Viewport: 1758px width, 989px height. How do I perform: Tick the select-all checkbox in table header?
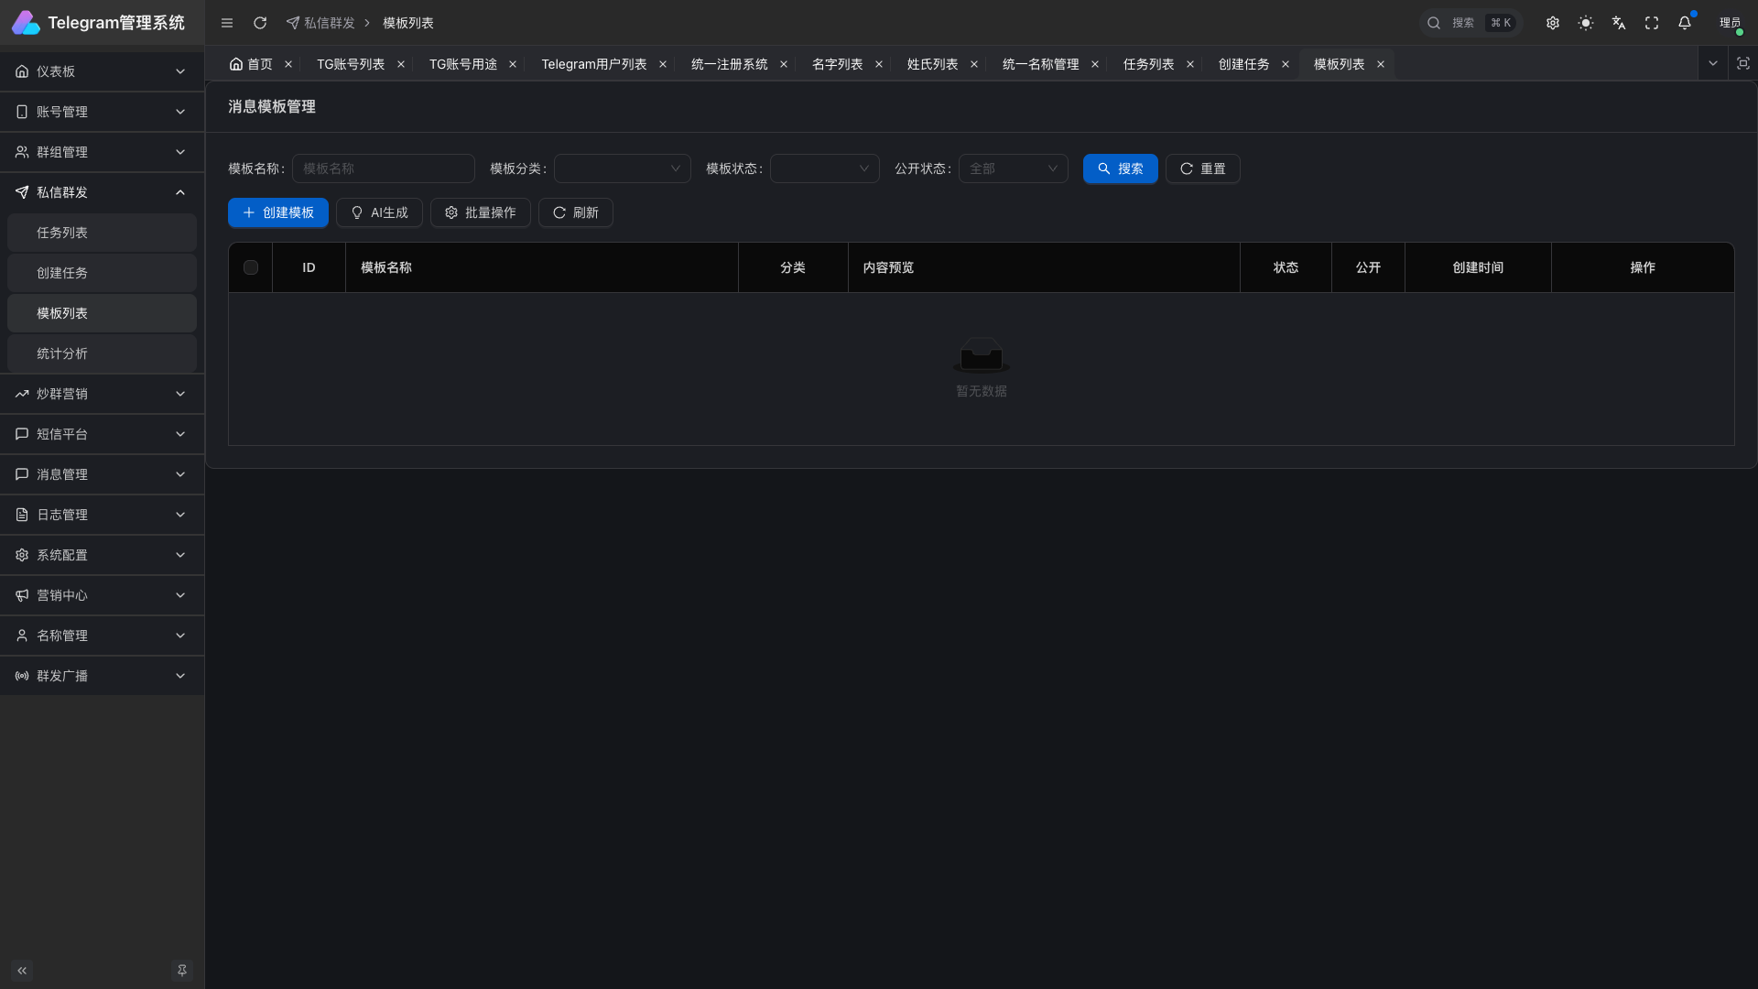tap(251, 267)
